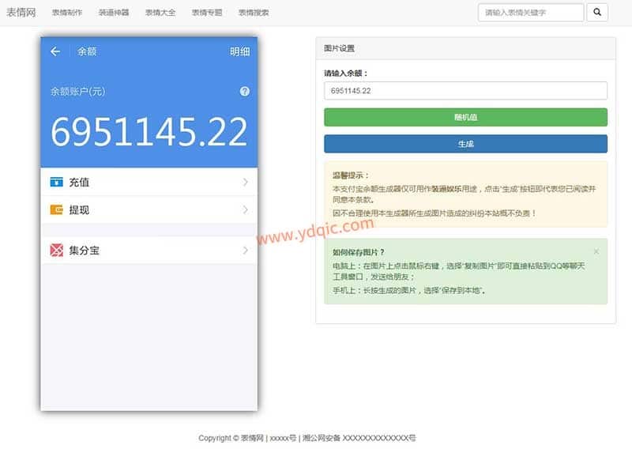Click the magnifier search button
This screenshot has height=464, width=632.
(597, 13)
